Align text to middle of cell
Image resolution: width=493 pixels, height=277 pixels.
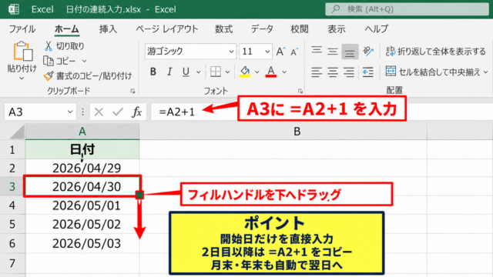coord(333,51)
